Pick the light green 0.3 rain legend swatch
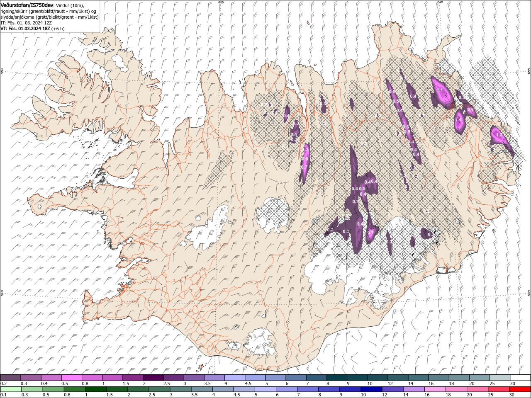Image resolution: width=531 pixels, height=398 pixels. (x=32, y=389)
